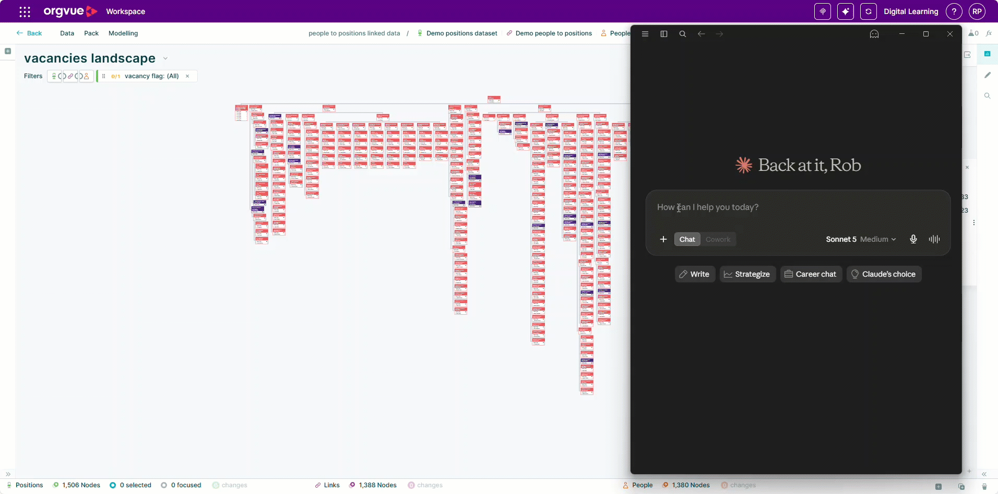Click the 1,388 Nodes links status entry
This screenshot has width=998, height=494.
point(373,485)
